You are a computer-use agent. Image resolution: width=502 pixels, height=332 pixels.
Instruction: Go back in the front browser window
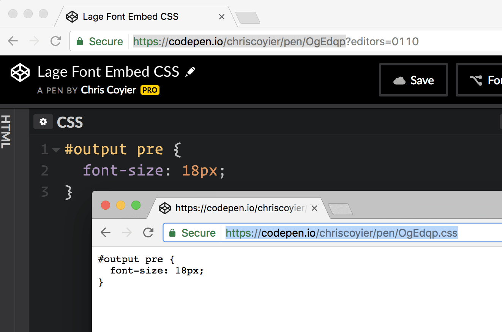(x=106, y=232)
